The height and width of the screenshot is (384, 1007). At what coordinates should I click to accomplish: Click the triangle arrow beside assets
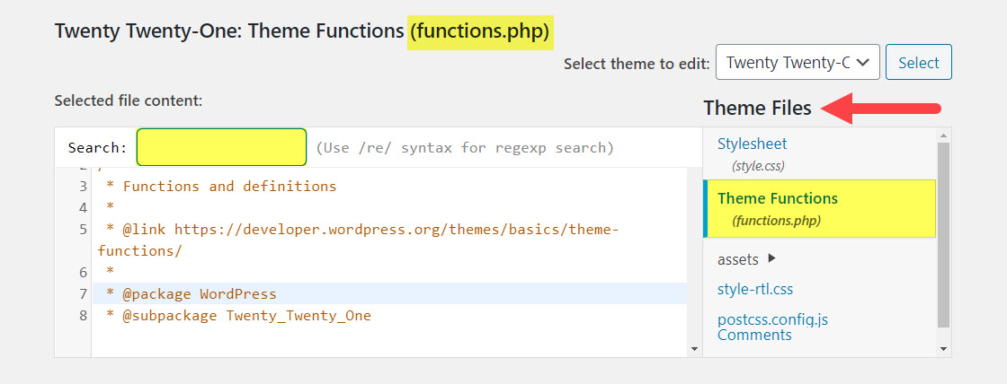[x=771, y=258]
